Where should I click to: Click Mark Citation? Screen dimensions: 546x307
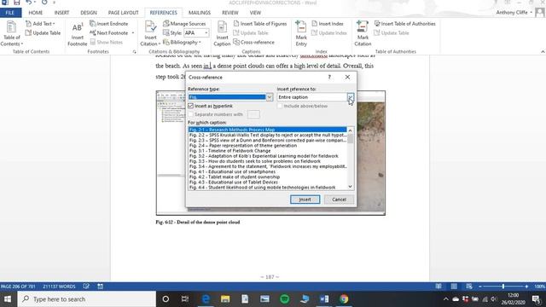click(363, 33)
